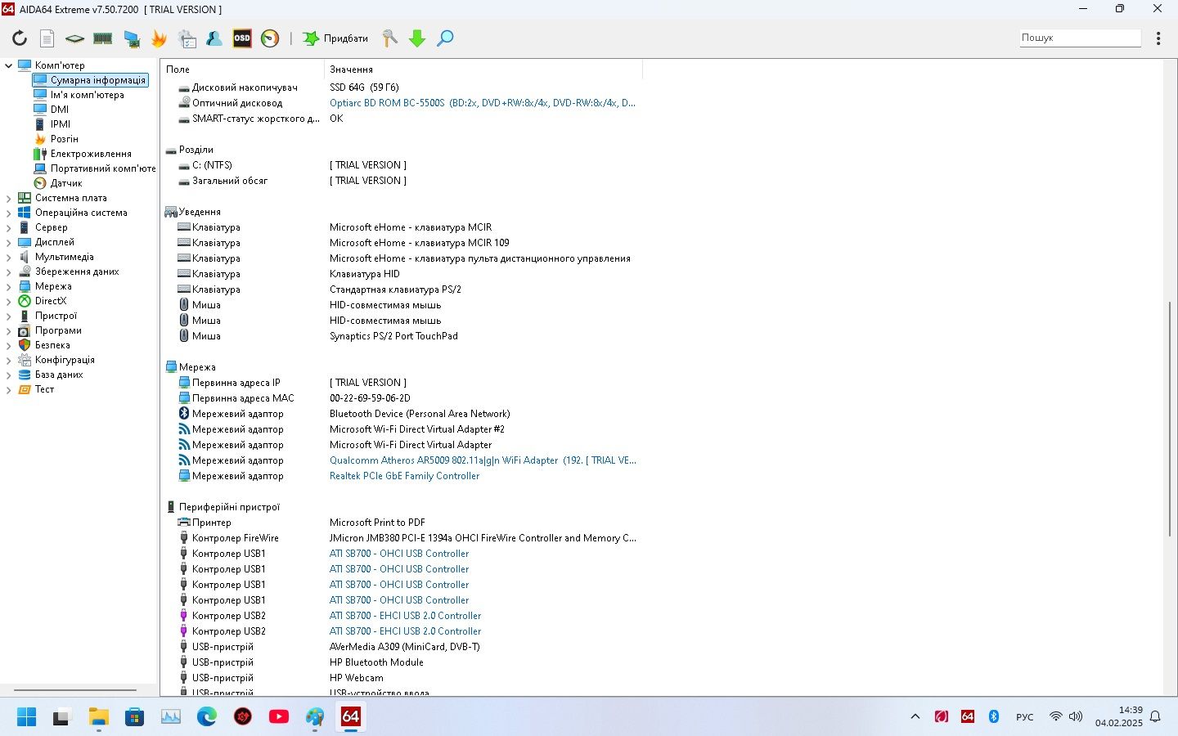This screenshot has width=1178, height=736.
Task: Select the Розгін tree item
Action: click(x=64, y=139)
